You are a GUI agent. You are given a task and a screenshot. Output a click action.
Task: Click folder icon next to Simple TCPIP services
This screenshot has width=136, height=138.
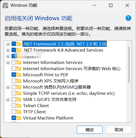pos(19,93)
